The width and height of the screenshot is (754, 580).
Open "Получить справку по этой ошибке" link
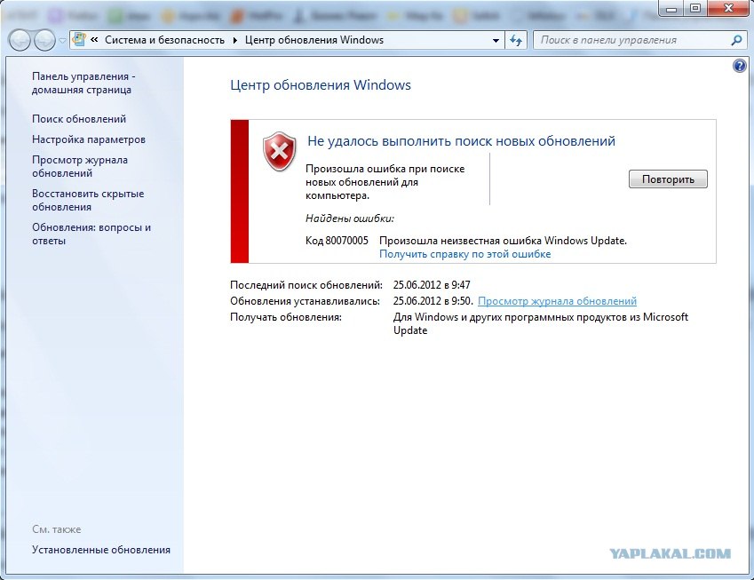[x=465, y=254]
